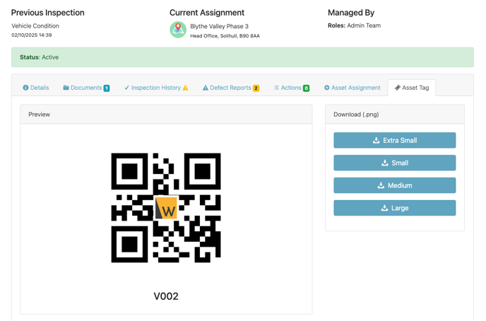The width and height of the screenshot is (486, 321).
Task: Click the V002 QR code preview
Action: pos(166,208)
